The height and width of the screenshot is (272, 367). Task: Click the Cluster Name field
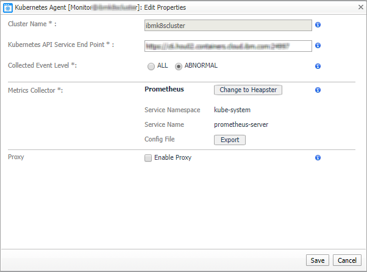click(x=228, y=25)
